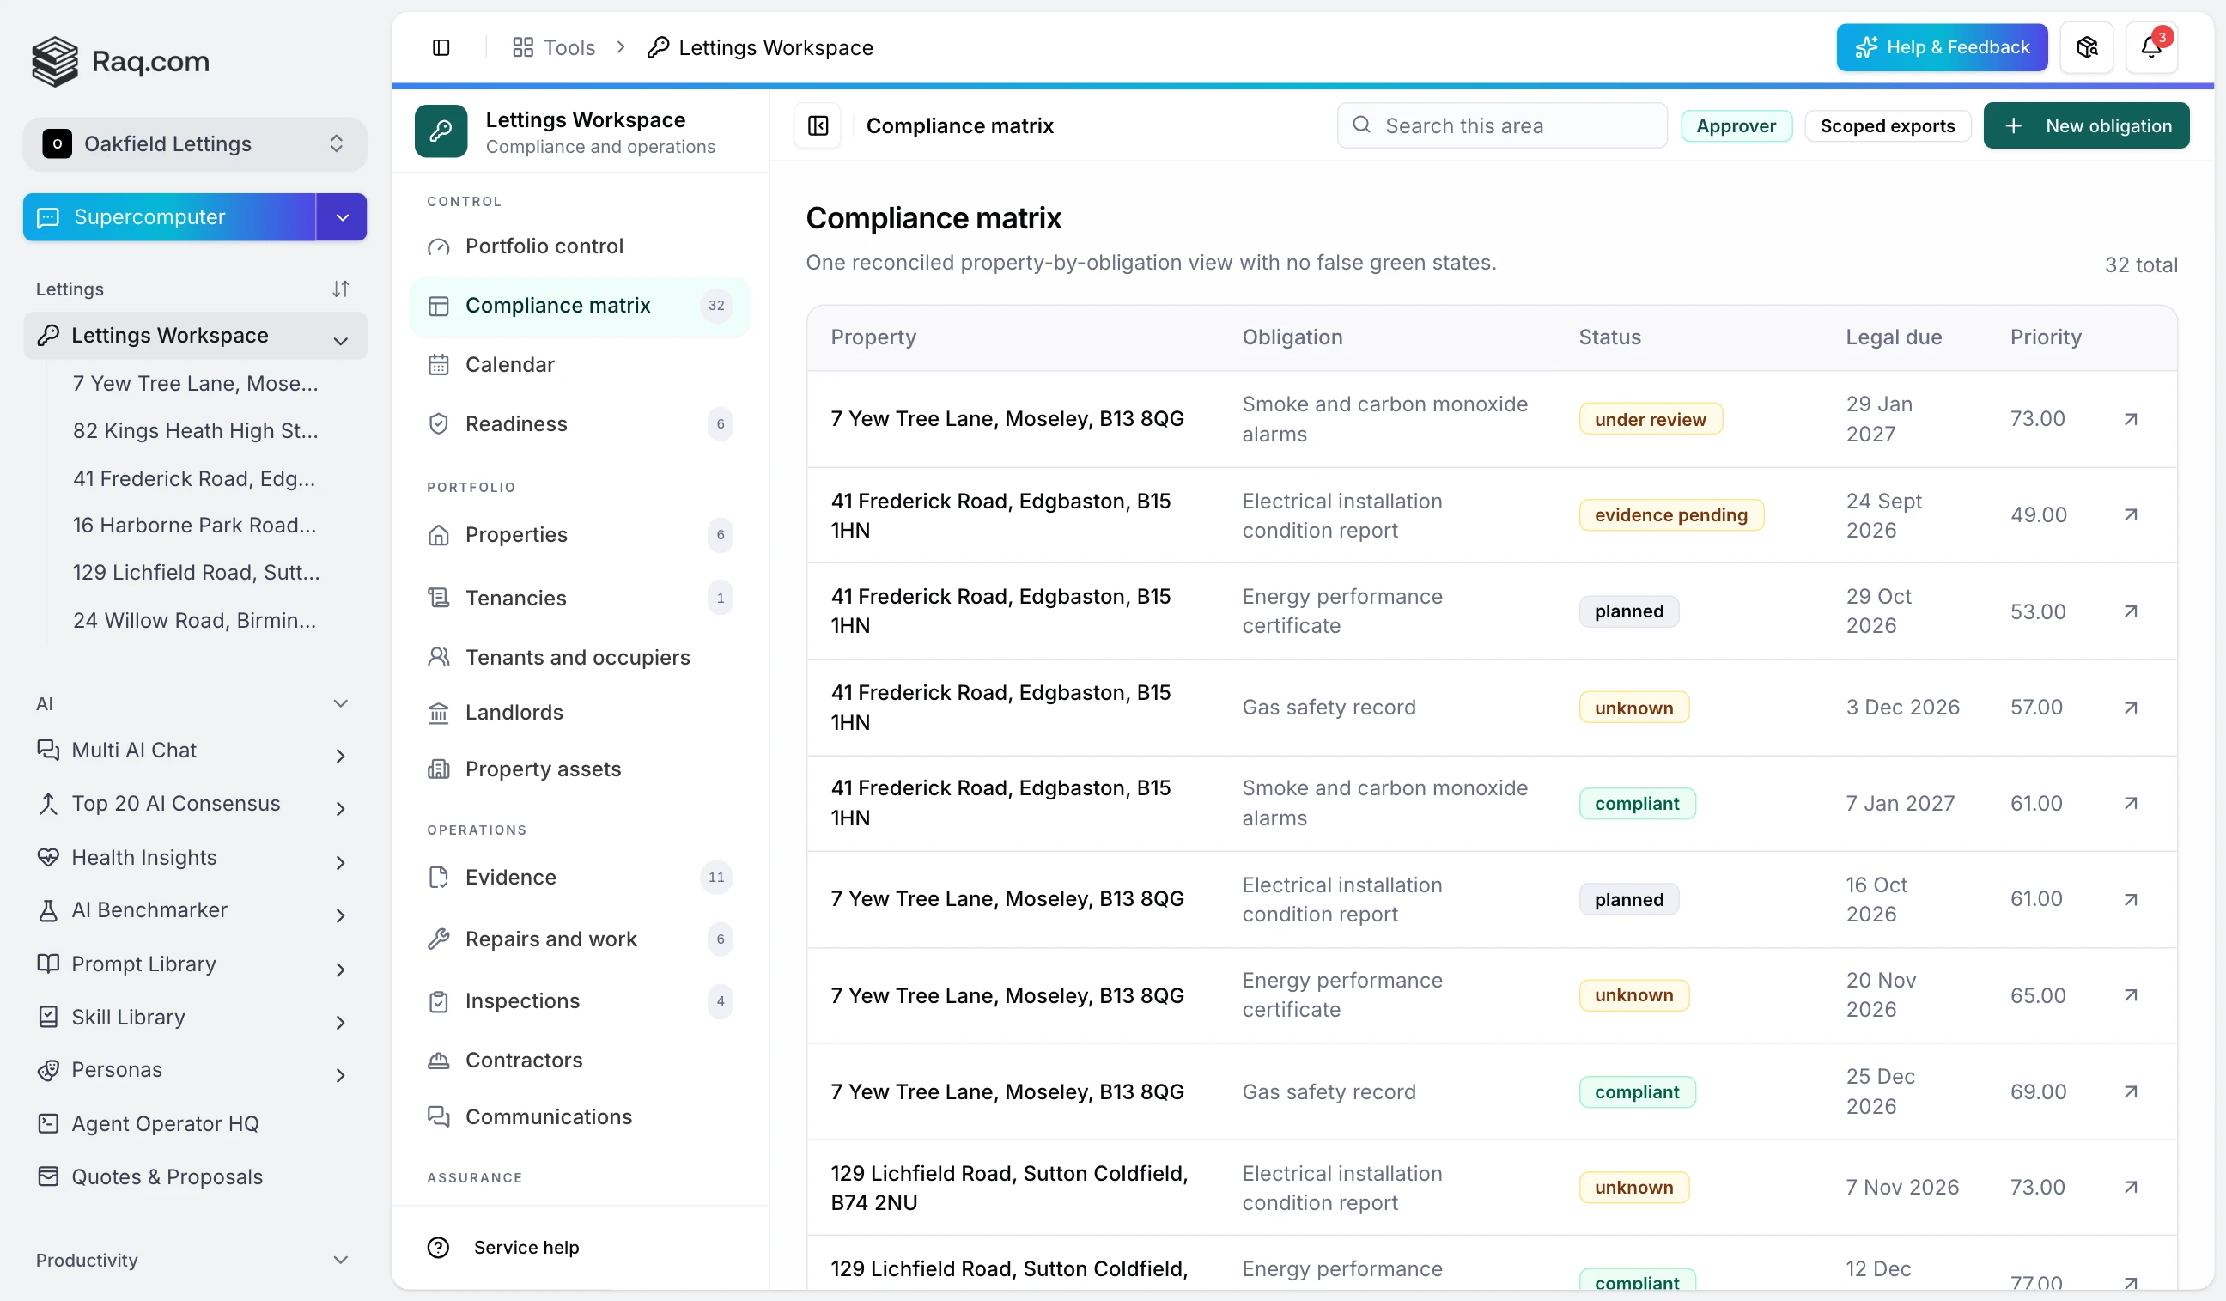This screenshot has width=2226, height=1301.
Task: Click the 'evidence pending' status badge
Action: pyautogui.click(x=1670, y=515)
